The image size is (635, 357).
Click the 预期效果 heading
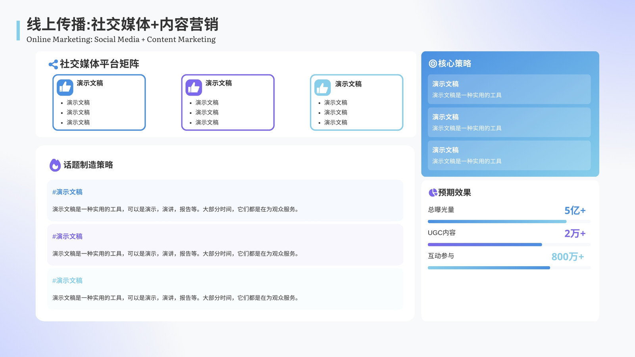pos(454,193)
